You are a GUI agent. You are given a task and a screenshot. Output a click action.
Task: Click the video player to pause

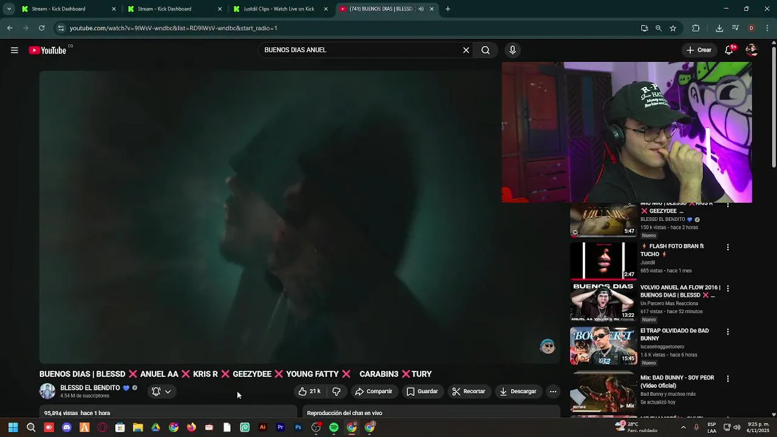point(299,217)
